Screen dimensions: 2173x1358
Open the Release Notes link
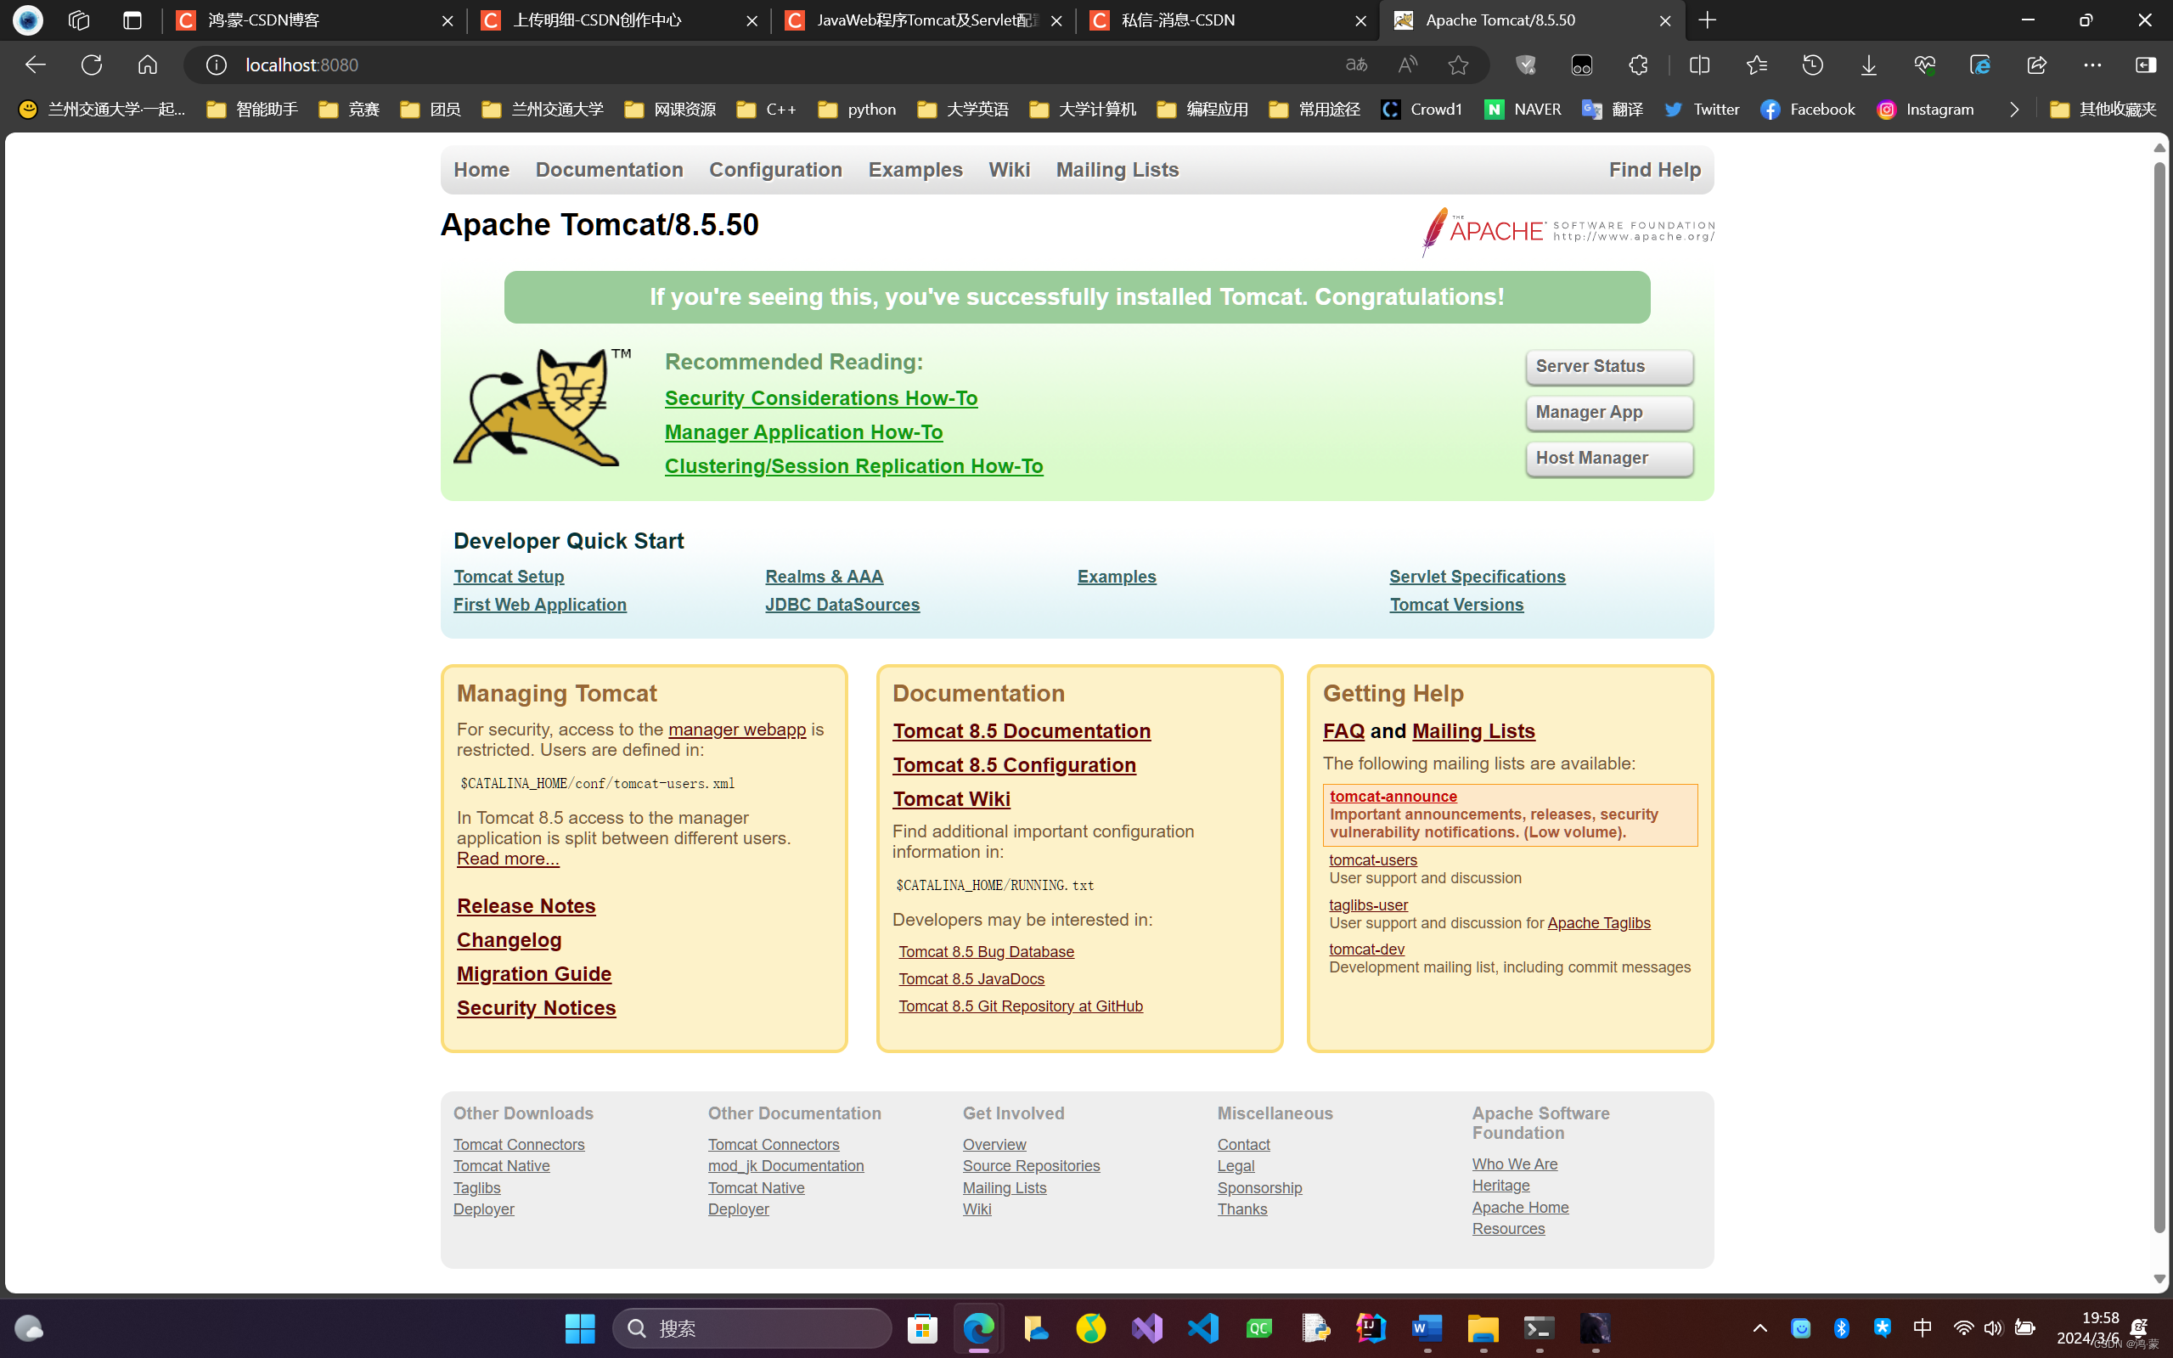pos(526,905)
